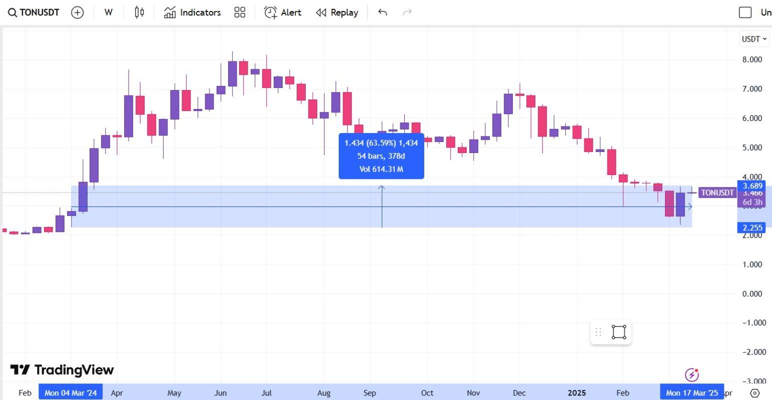Click the Jul label on the time axis
This screenshot has height=400, width=772.
click(x=267, y=393)
